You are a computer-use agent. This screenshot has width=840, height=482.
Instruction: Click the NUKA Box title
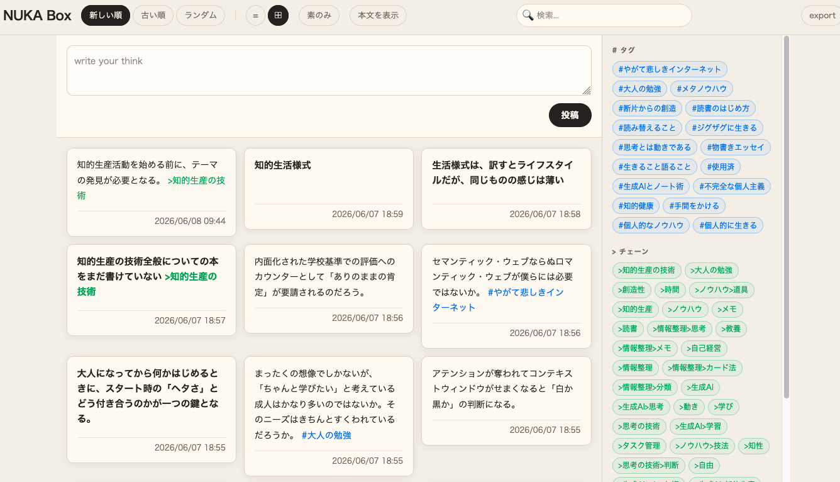[38, 16]
